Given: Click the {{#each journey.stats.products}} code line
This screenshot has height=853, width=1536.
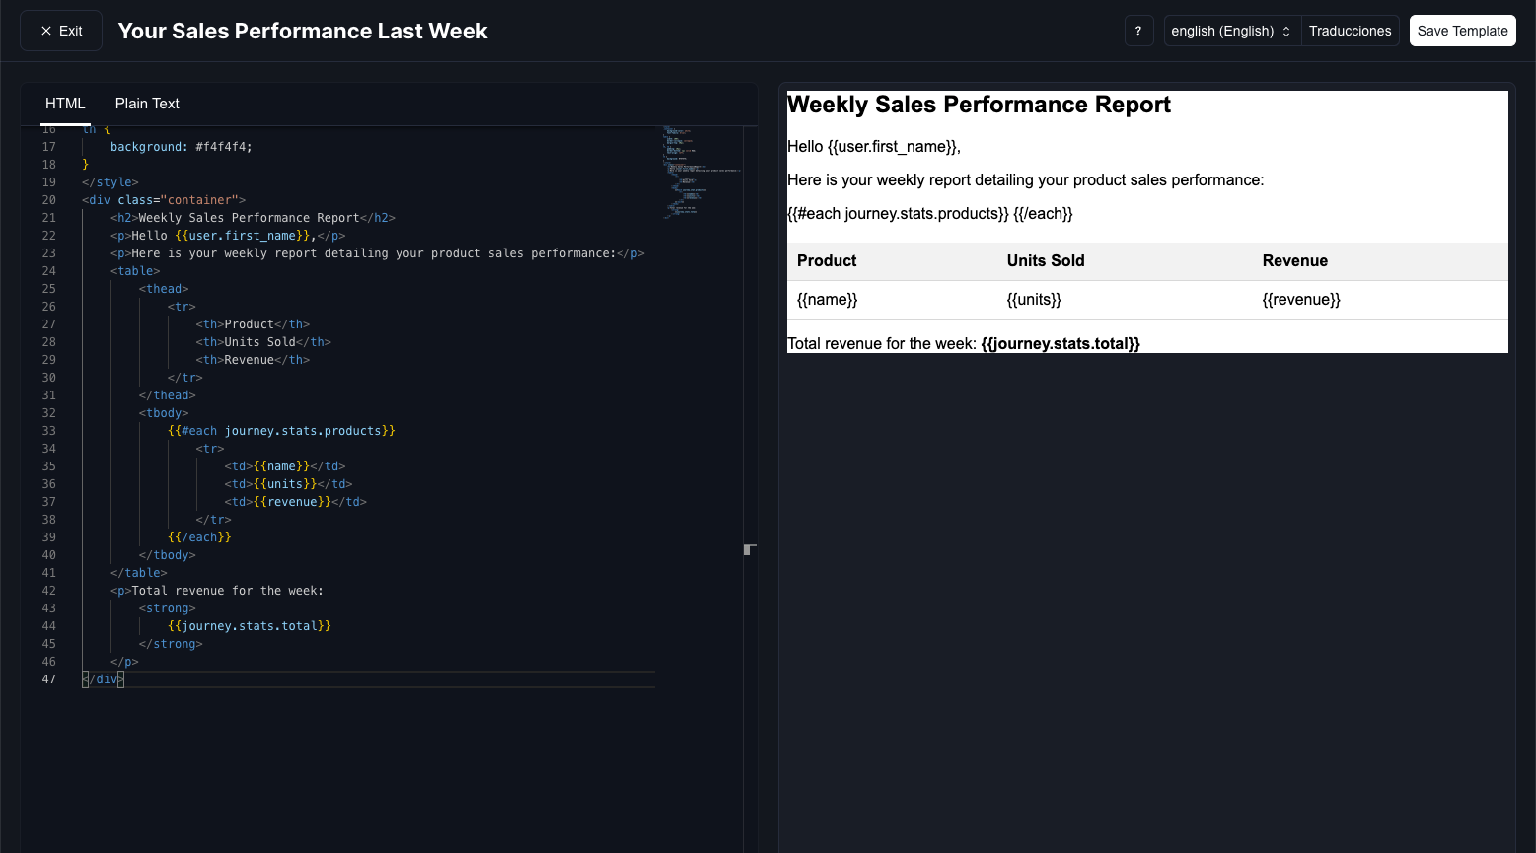Looking at the screenshot, I should 281,431.
